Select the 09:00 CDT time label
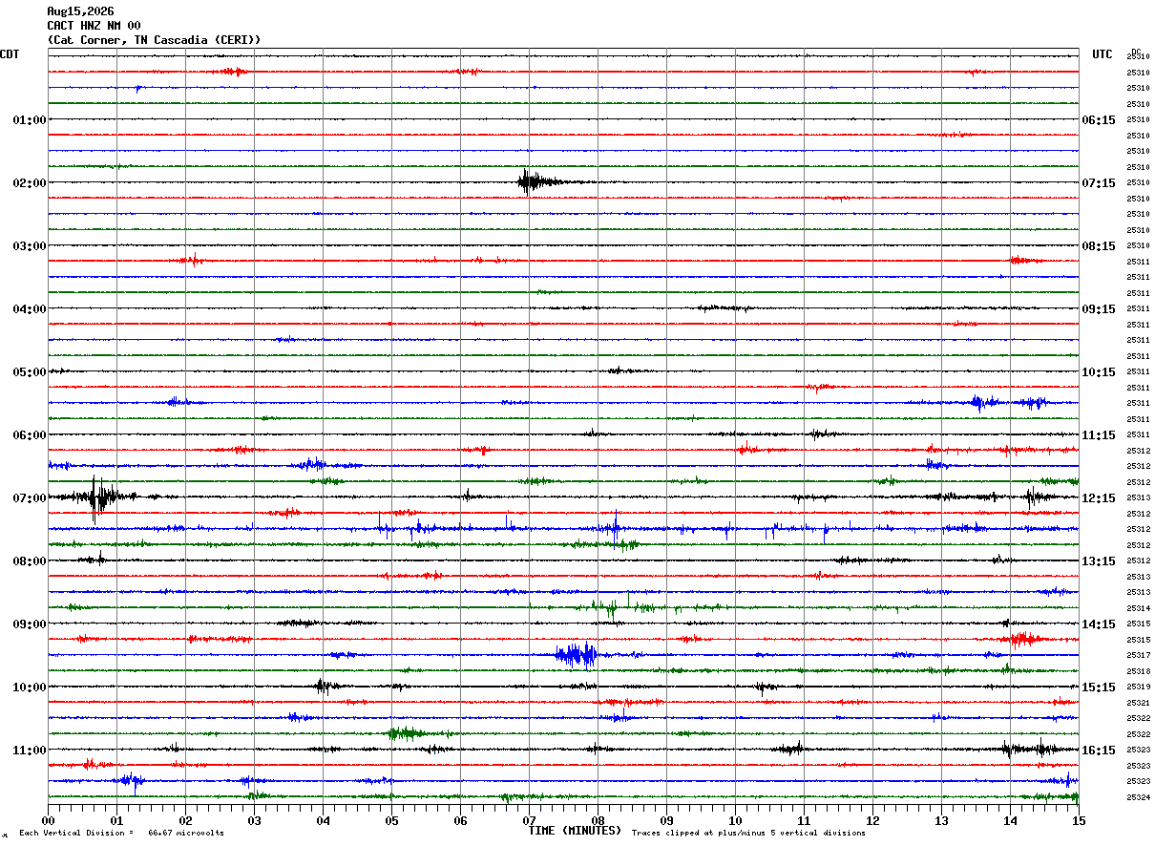This screenshot has width=1155, height=846. pos(30,624)
